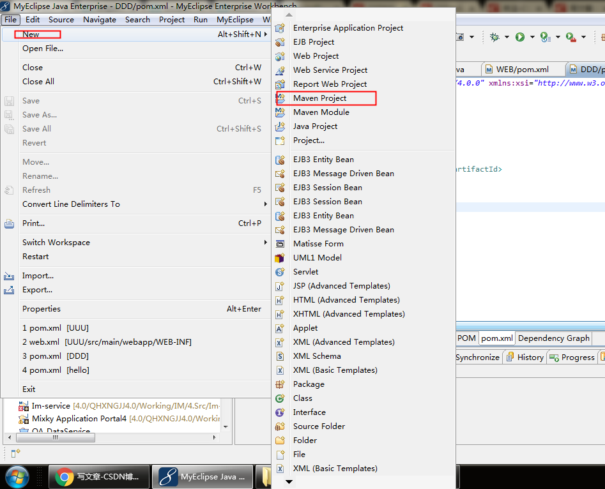This screenshot has width=605, height=489.
Task: Click the XML Schema icon
Action: click(280, 356)
